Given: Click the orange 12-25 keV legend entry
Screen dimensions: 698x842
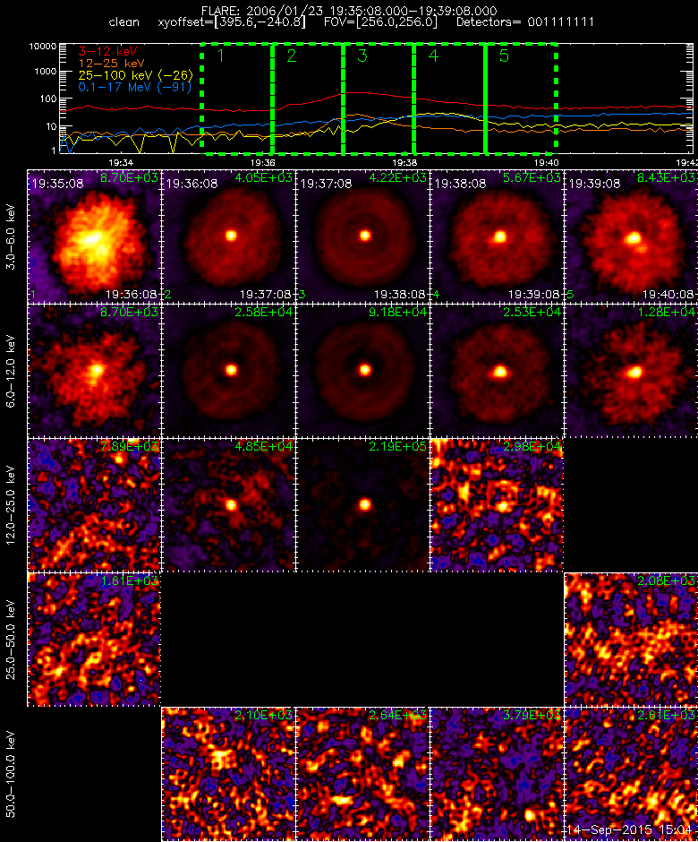Looking at the screenshot, I should (x=111, y=64).
